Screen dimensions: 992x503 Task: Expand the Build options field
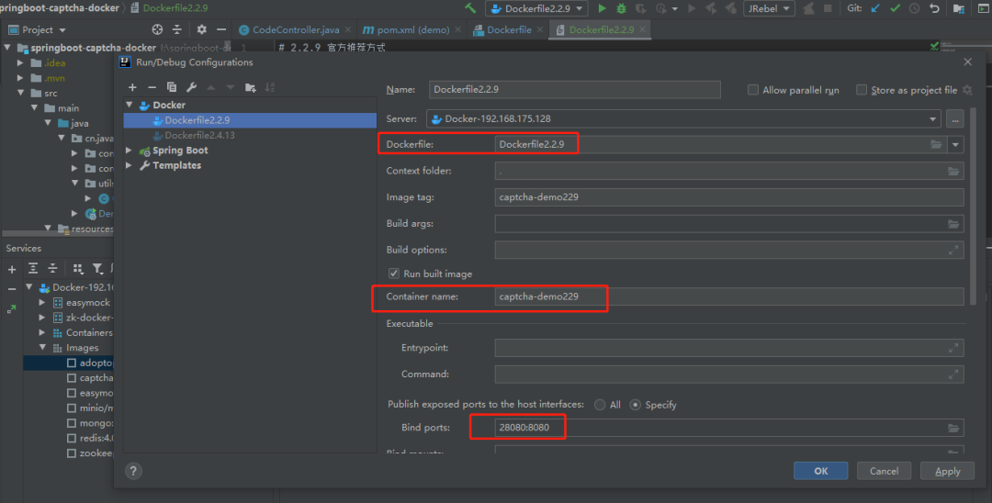click(x=953, y=251)
